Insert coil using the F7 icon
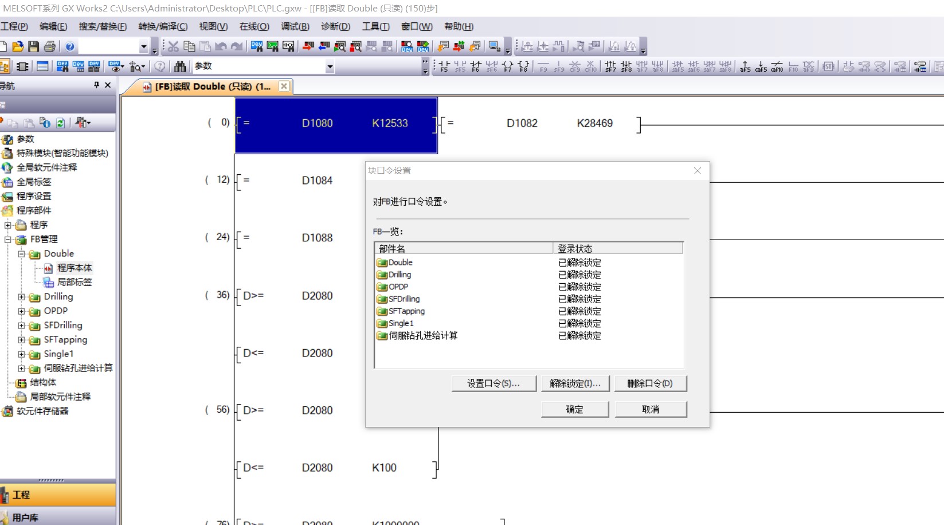944x525 pixels. point(508,66)
